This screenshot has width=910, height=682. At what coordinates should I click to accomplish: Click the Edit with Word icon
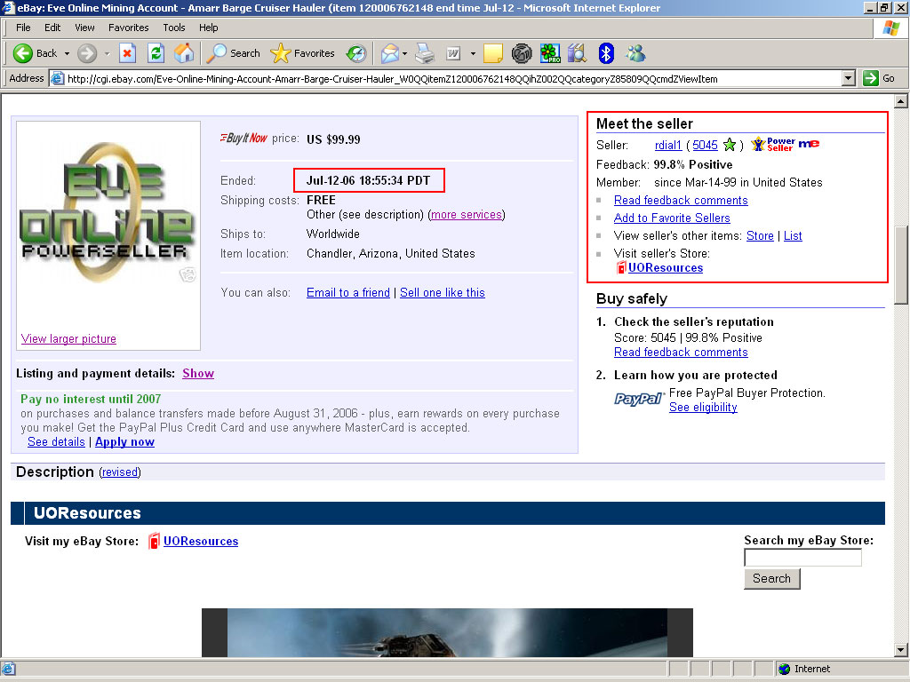tap(453, 53)
